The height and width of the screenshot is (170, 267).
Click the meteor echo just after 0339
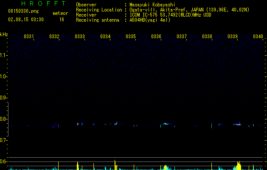pos(238,125)
